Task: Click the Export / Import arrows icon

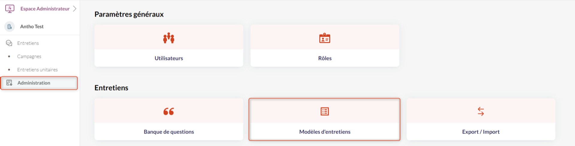Action: coord(481,111)
